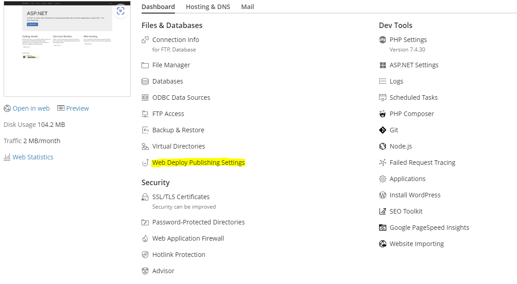The height and width of the screenshot is (284, 517).
Task: Open Backup & Restore
Action: coord(178,130)
